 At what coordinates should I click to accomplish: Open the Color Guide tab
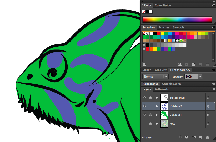coord(163,5)
